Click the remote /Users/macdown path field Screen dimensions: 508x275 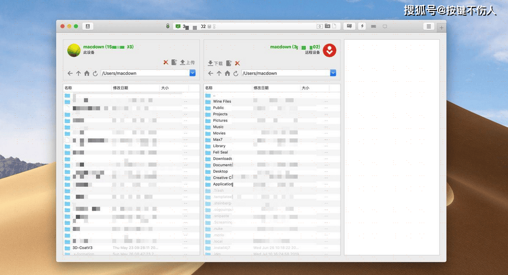[x=285, y=73]
